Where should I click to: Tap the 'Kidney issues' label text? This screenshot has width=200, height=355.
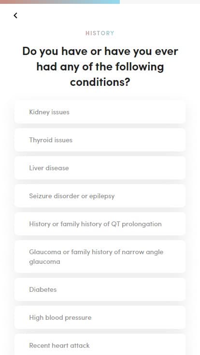49,112
